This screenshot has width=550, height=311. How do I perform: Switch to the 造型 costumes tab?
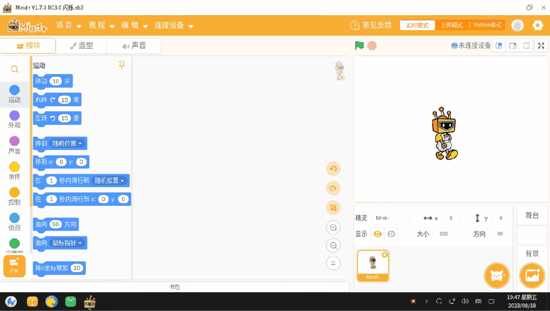81,45
